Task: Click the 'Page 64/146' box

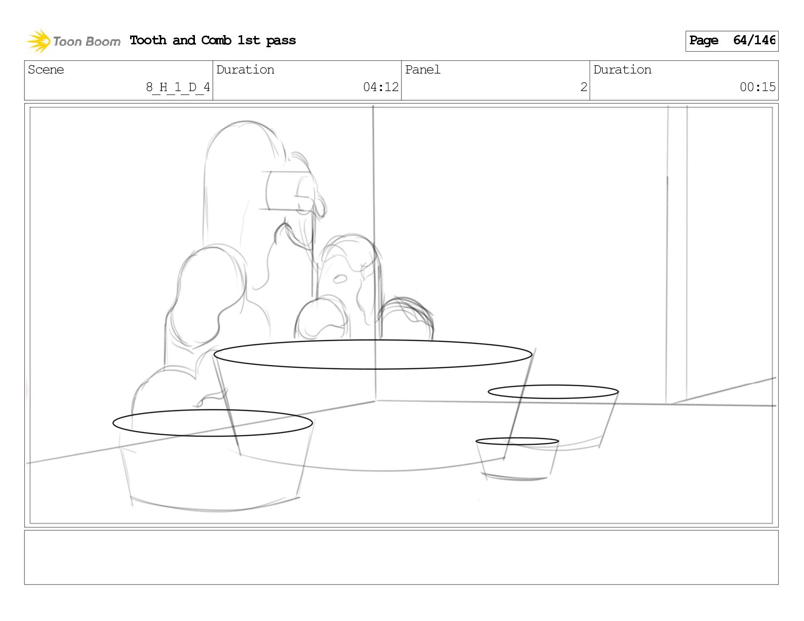Action: (x=731, y=41)
